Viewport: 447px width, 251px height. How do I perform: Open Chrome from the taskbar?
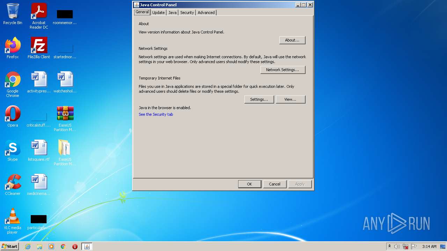pos(63,246)
